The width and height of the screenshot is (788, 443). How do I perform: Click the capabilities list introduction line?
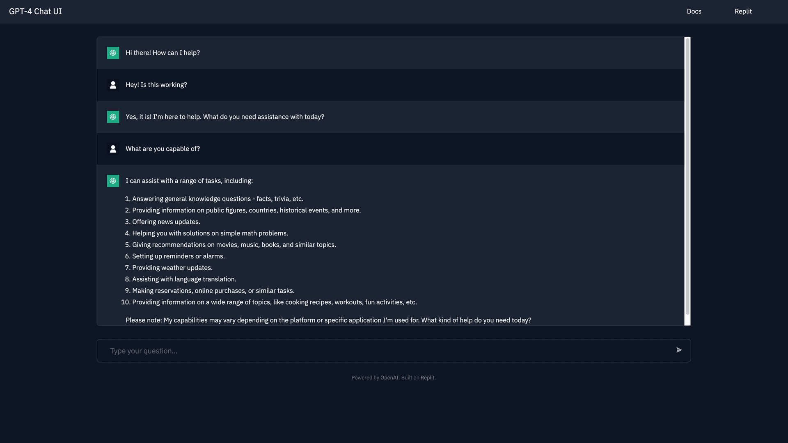pyautogui.click(x=189, y=180)
